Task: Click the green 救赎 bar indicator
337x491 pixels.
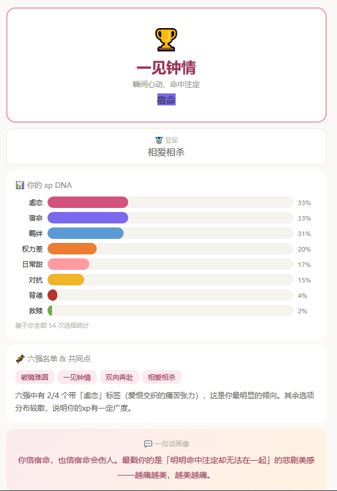Action: point(50,311)
